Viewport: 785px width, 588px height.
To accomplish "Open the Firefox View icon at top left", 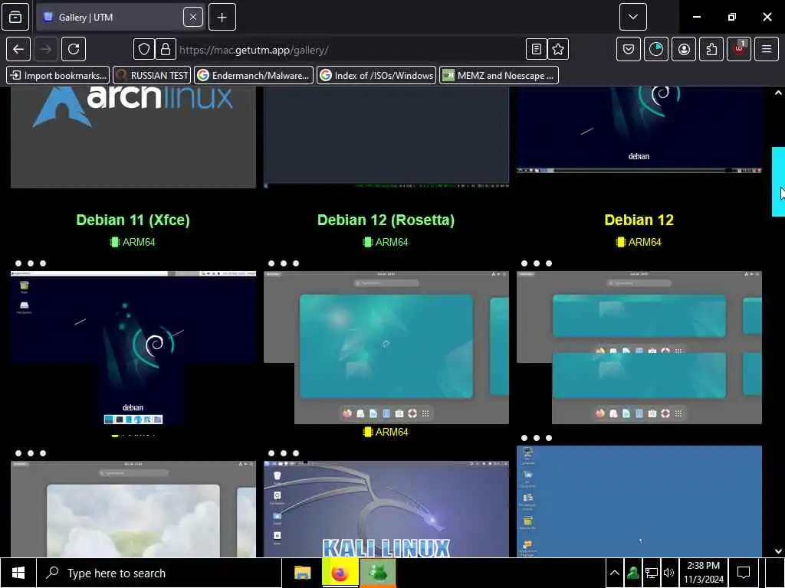I will [15, 17].
